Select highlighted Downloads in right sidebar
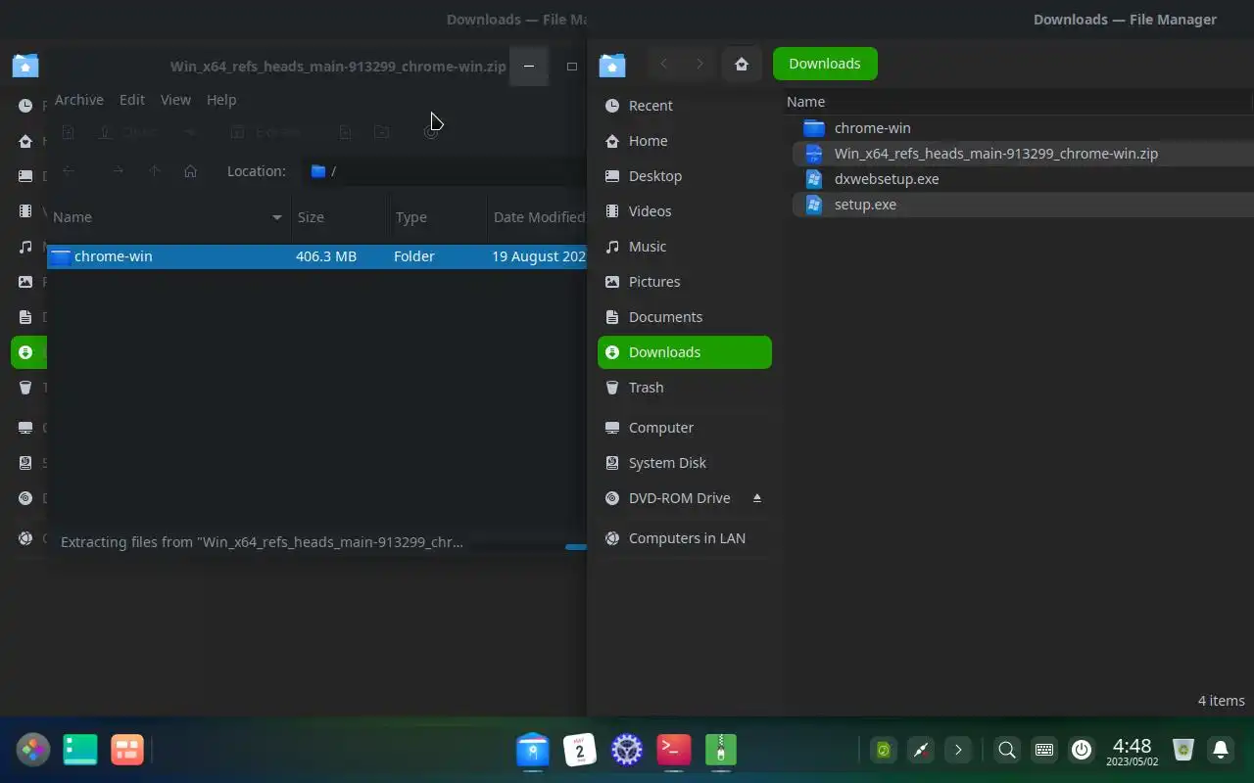Screen dimensions: 1254x783 coord(685,352)
